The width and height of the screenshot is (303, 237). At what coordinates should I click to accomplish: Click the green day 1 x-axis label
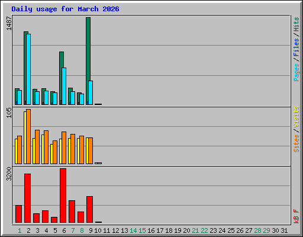pos(20,230)
